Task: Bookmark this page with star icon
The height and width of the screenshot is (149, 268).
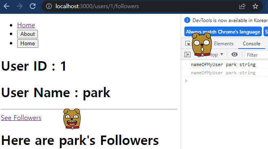Action: [x=255, y=7]
